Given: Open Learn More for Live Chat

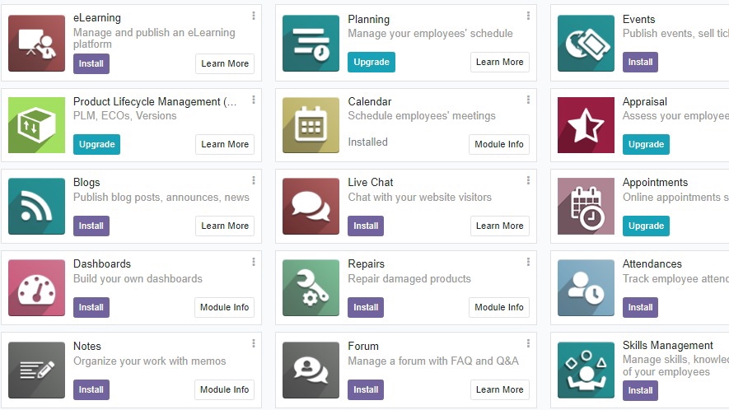Looking at the screenshot, I should point(499,226).
